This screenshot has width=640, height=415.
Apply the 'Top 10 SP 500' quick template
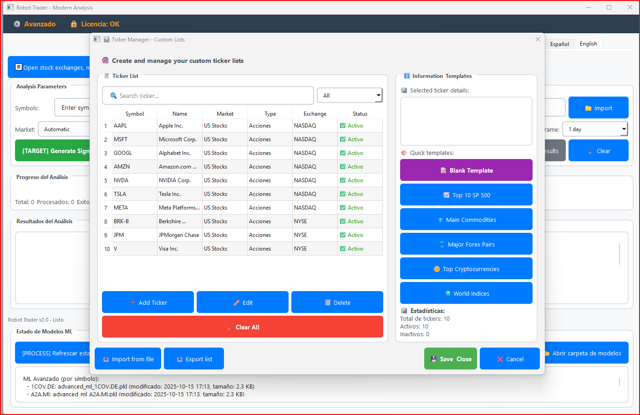[466, 195]
